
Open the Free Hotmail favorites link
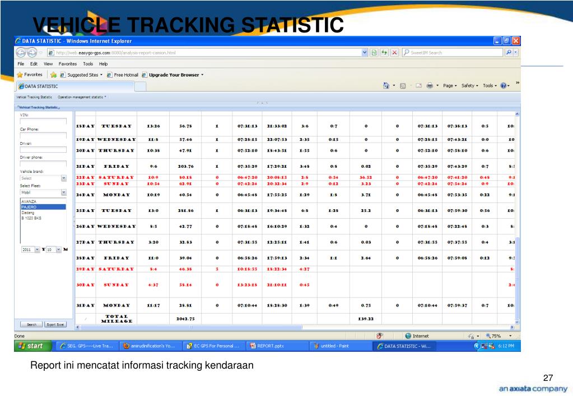(123, 75)
